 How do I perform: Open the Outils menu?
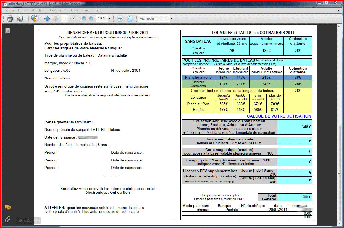coord(73,10)
